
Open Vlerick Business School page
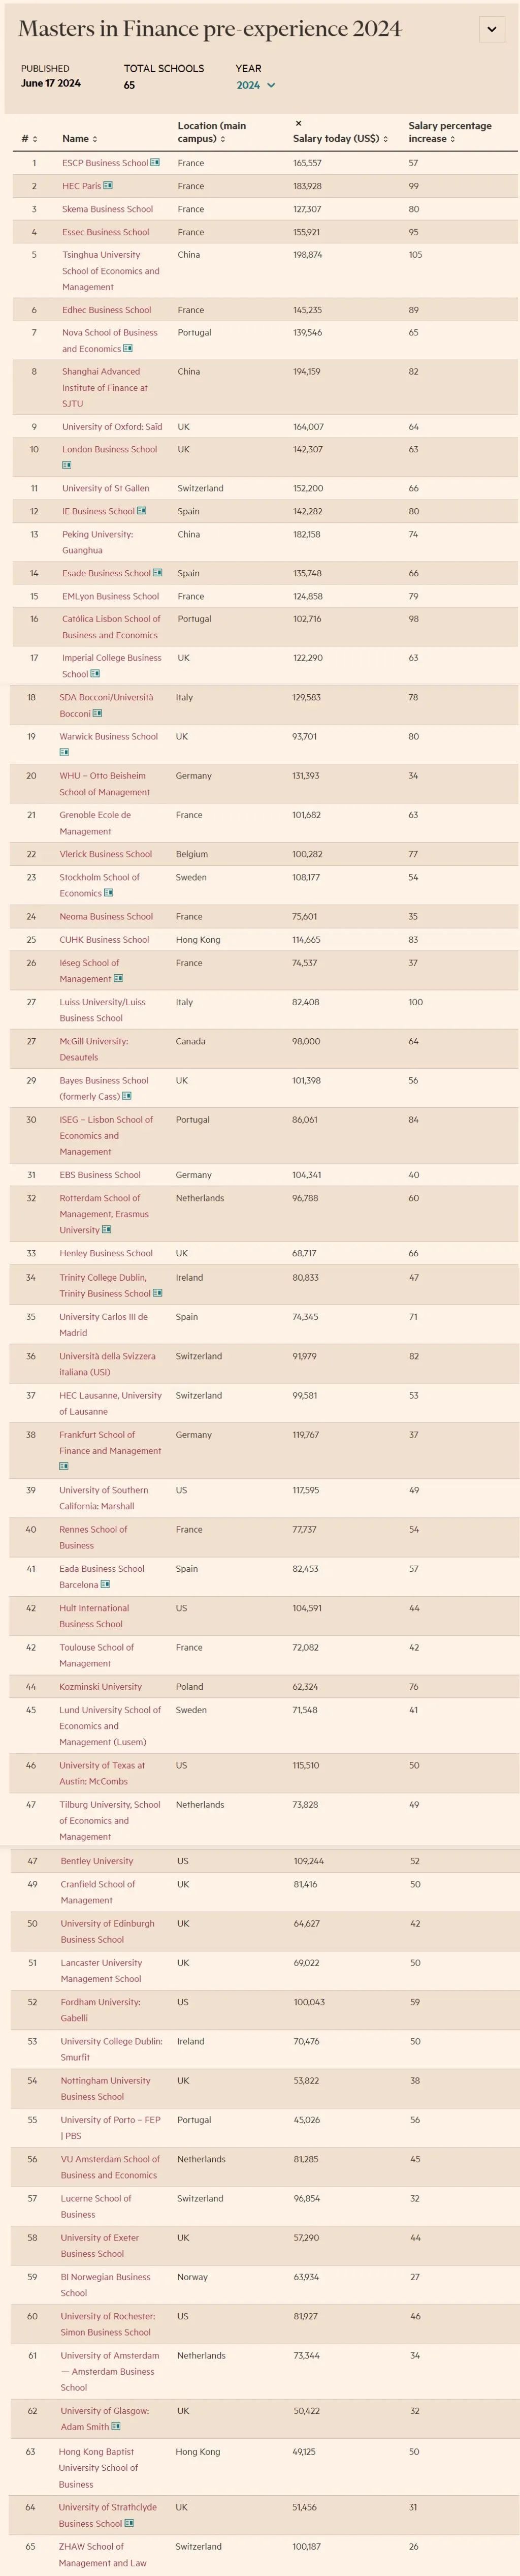tap(106, 854)
